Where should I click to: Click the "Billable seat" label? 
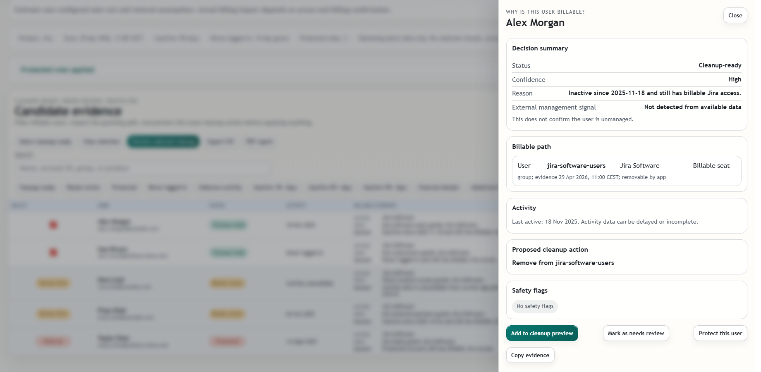point(711,165)
